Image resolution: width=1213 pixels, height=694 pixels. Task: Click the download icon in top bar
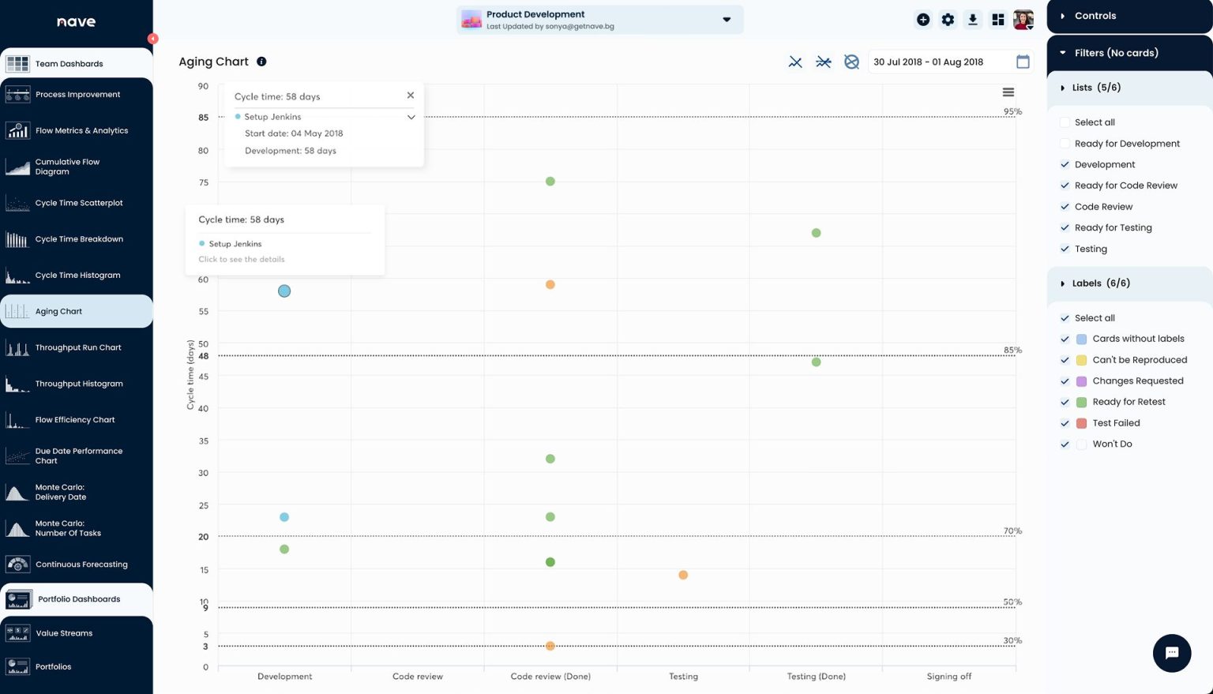click(973, 20)
